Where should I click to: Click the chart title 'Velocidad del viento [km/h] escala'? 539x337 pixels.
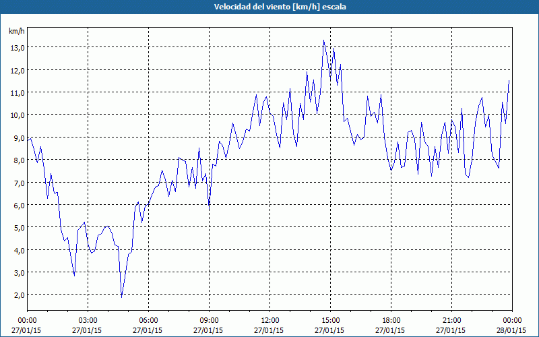pos(280,7)
